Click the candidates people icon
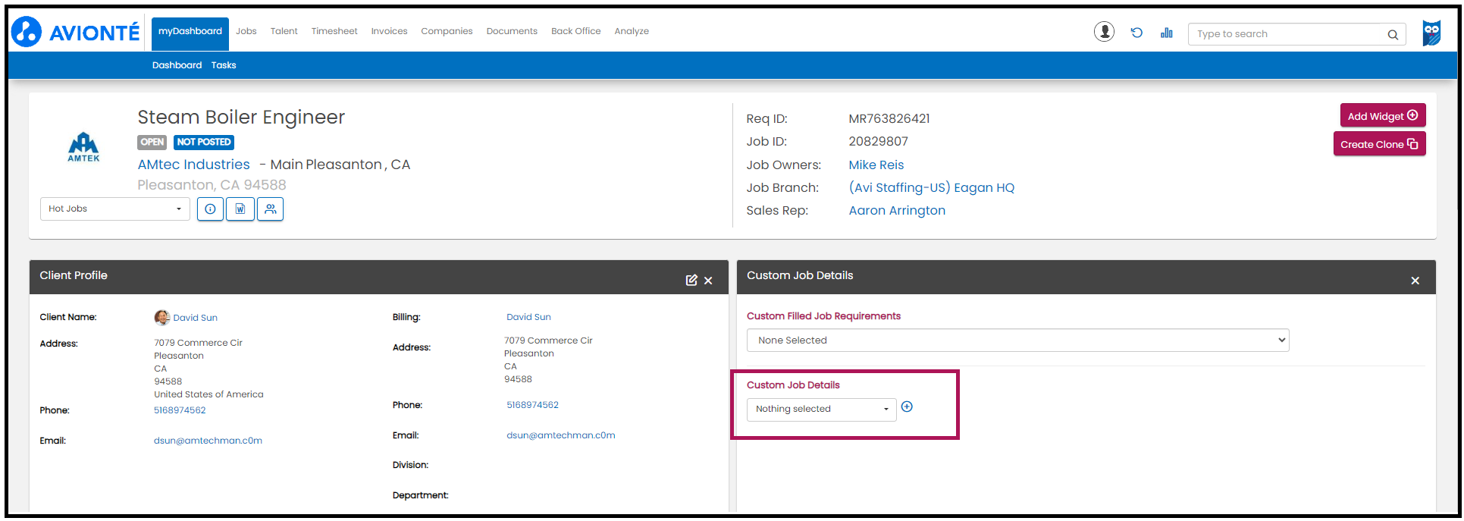Screen dimensions: 1464x521 [271, 209]
